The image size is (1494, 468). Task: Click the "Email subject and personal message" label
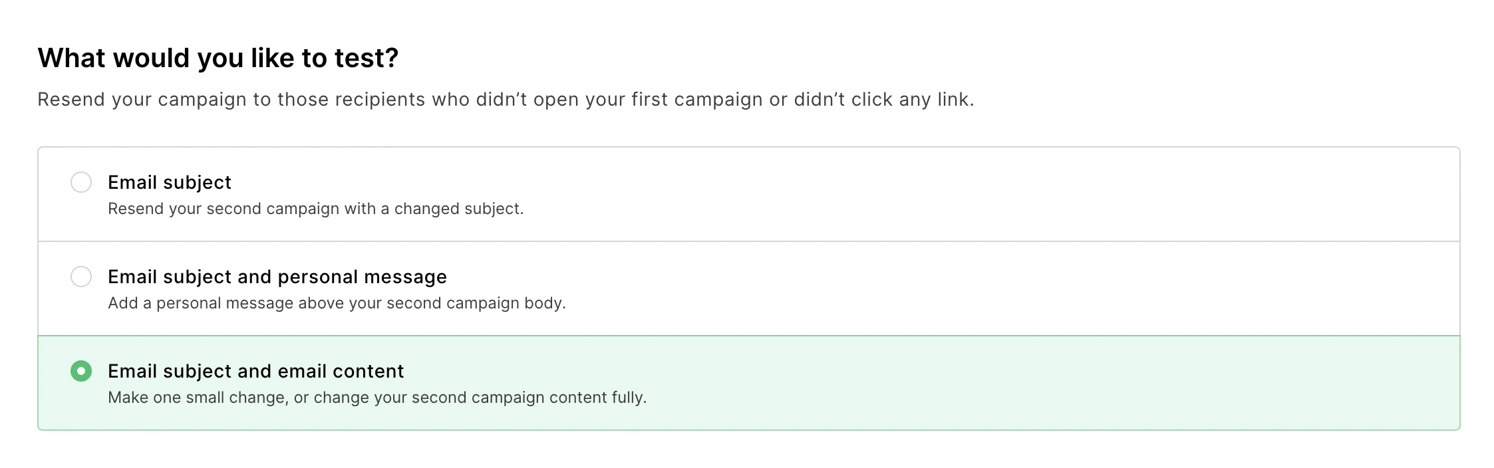click(x=277, y=277)
